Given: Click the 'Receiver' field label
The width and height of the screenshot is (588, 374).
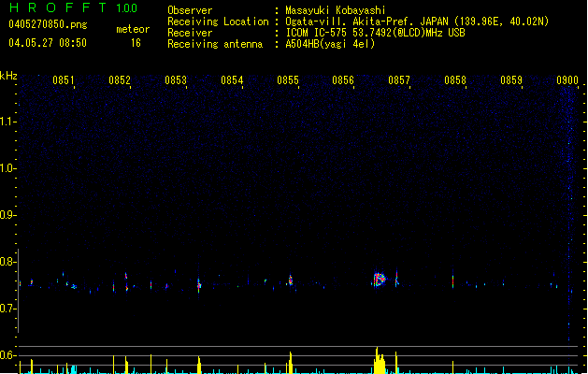Looking at the screenshot, I should (x=190, y=33).
